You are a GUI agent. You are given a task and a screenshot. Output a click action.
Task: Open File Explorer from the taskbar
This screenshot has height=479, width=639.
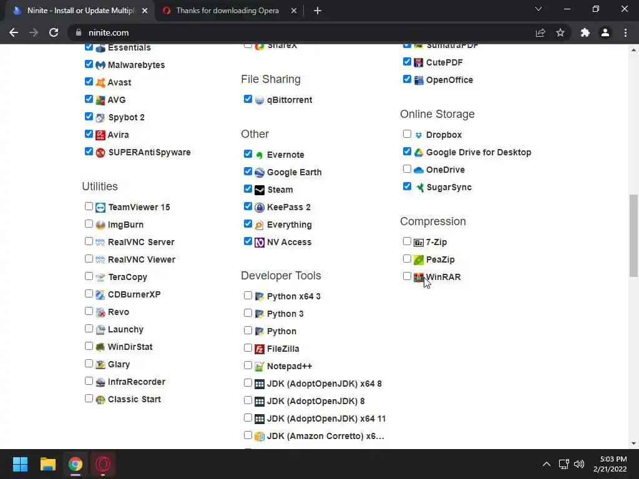pos(47,464)
